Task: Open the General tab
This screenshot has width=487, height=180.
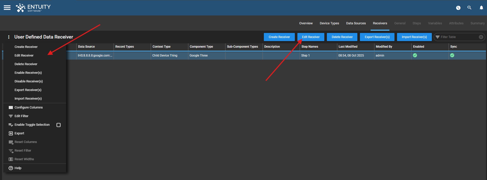Action: (400, 23)
